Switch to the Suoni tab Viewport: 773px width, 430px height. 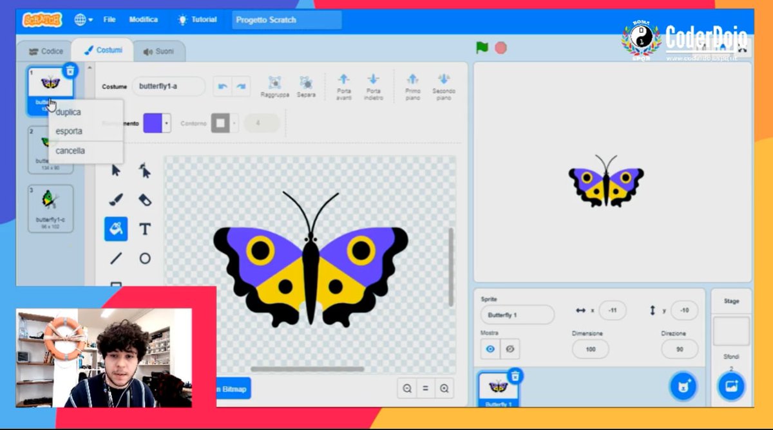click(158, 51)
